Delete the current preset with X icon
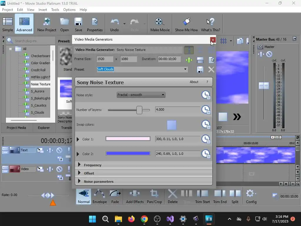The height and width of the screenshot is (226, 301). point(211,69)
